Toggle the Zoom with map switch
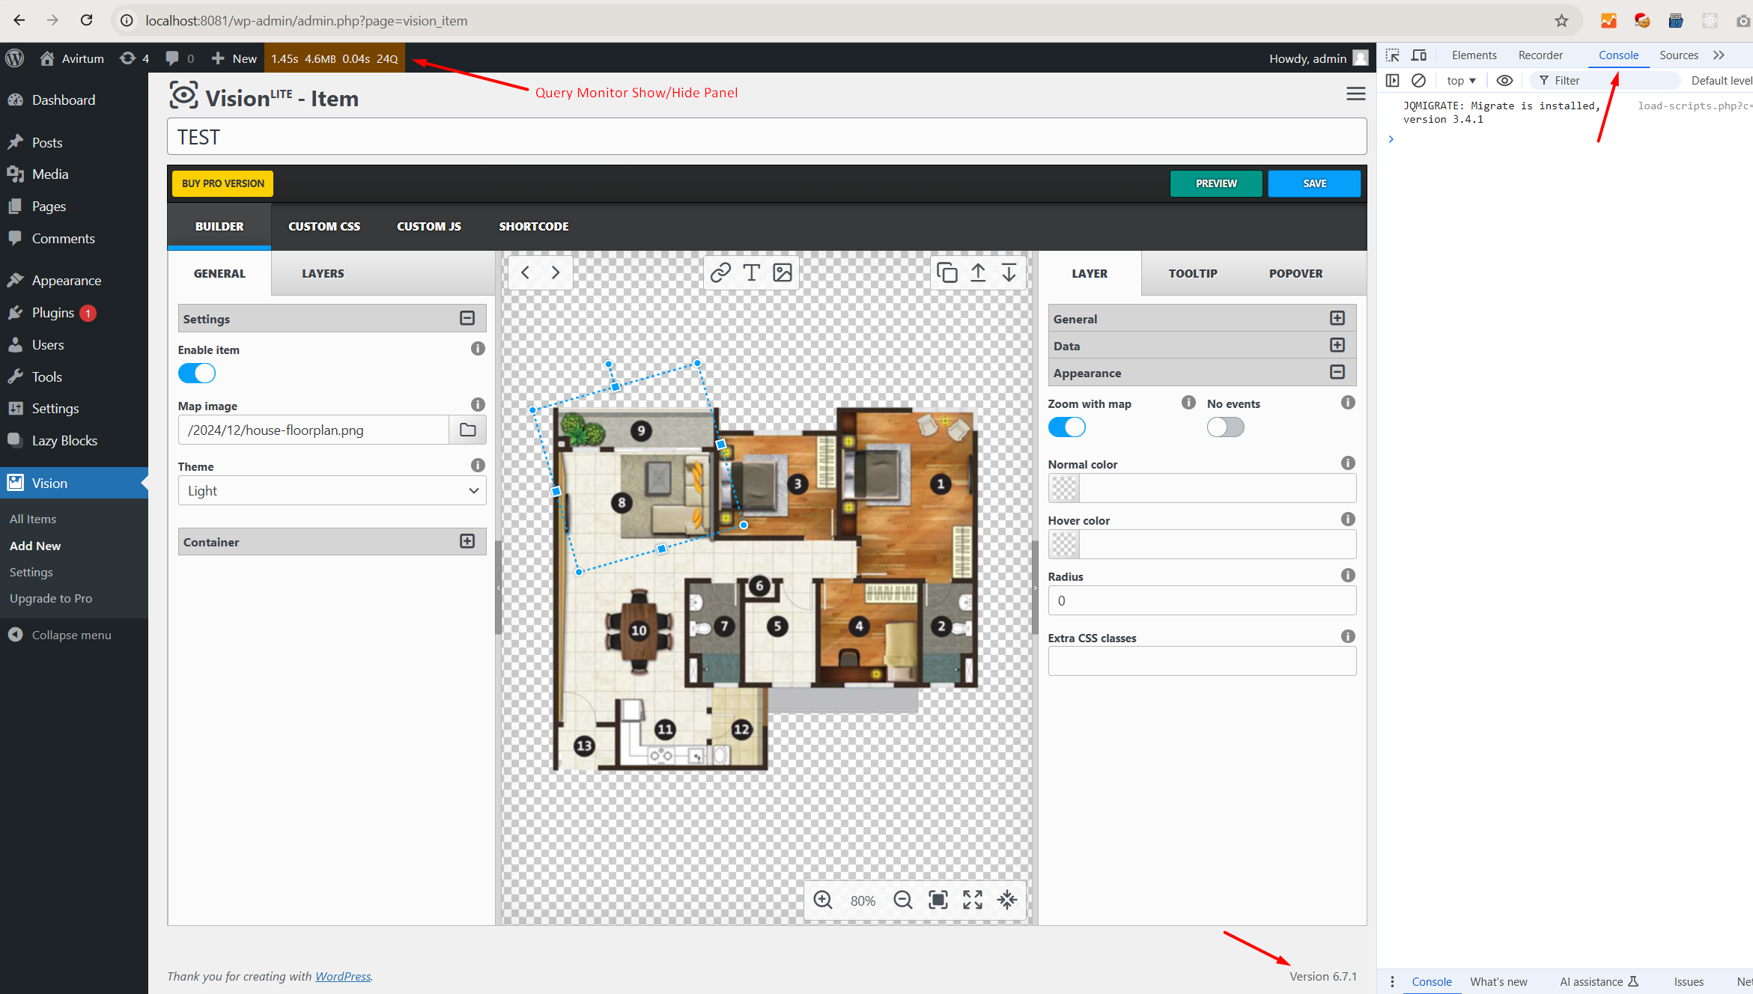The image size is (1753, 994). click(x=1067, y=427)
